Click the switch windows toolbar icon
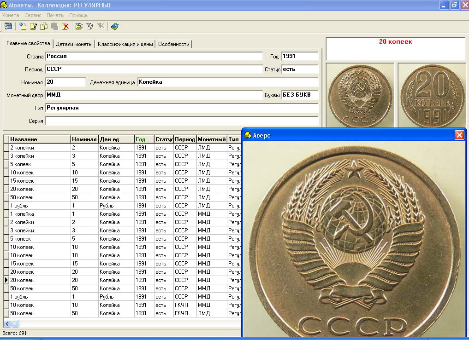Image resolution: width=469 pixels, height=340 pixels. 8,26
